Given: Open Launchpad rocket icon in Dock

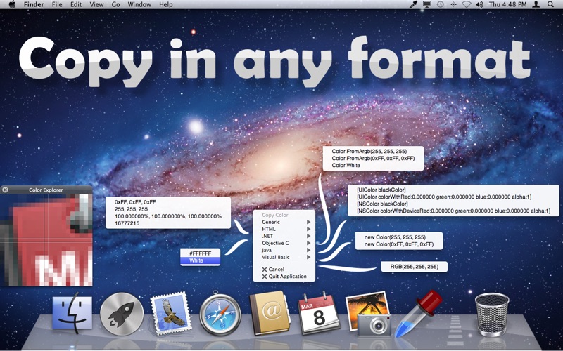Looking at the screenshot, I should click(121, 314).
